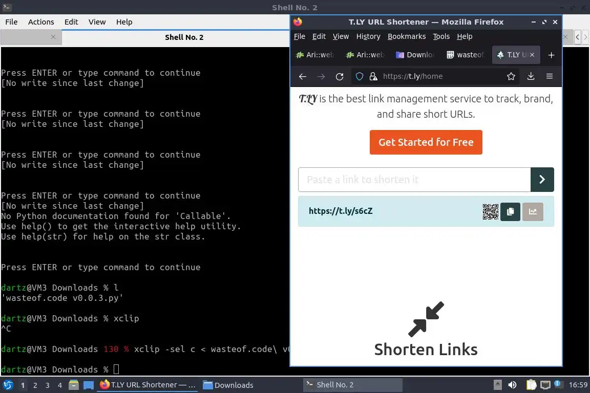
Task: Open the tracking protection shield icon
Action: click(360, 76)
